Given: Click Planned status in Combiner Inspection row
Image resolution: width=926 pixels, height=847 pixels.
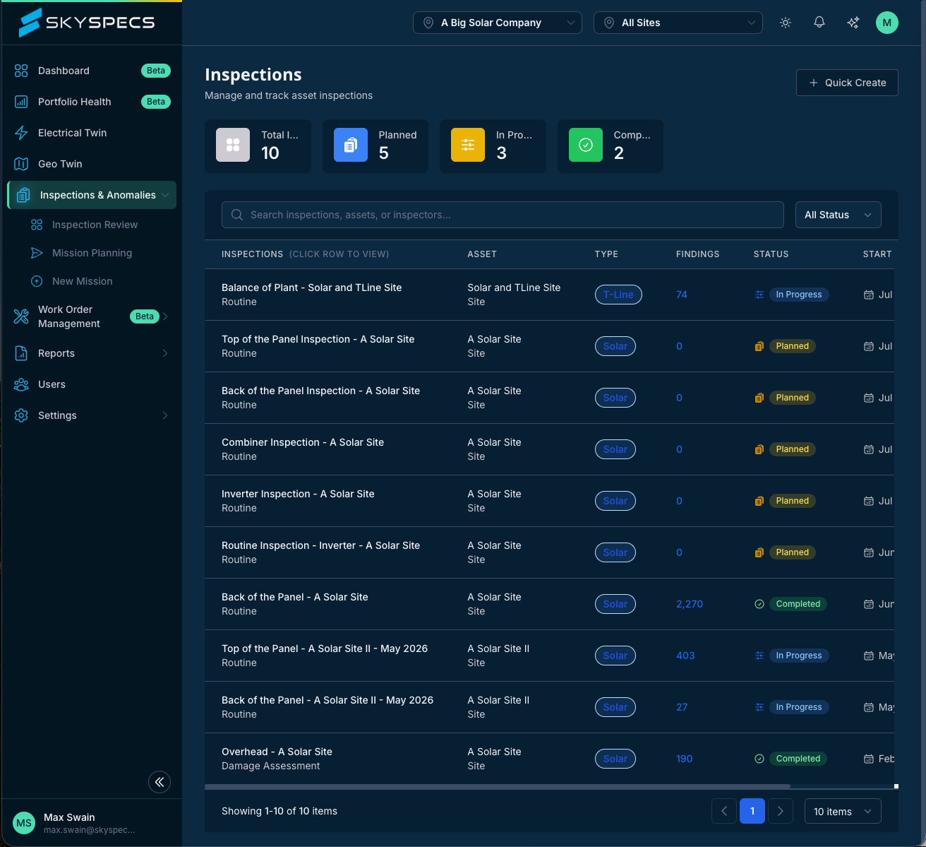Looking at the screenshot, I should point(792,449).
